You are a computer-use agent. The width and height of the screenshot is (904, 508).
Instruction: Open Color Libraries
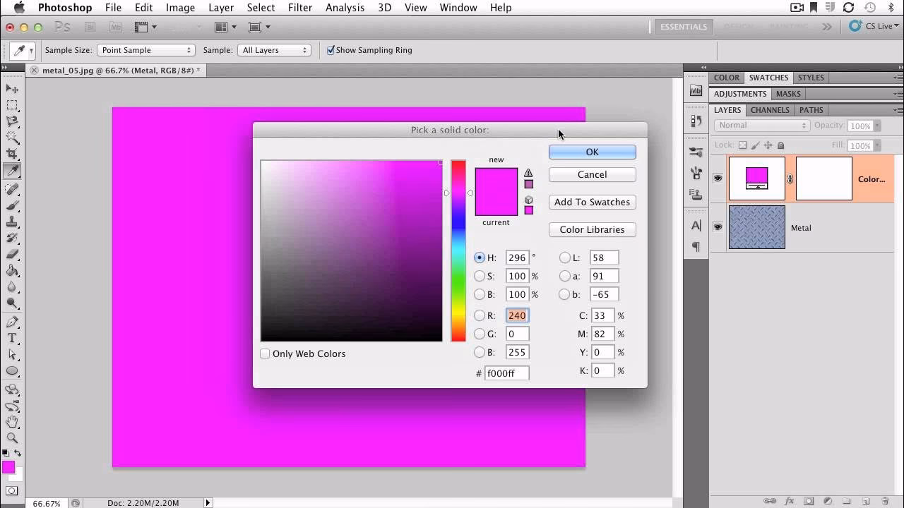pos(592,229)
